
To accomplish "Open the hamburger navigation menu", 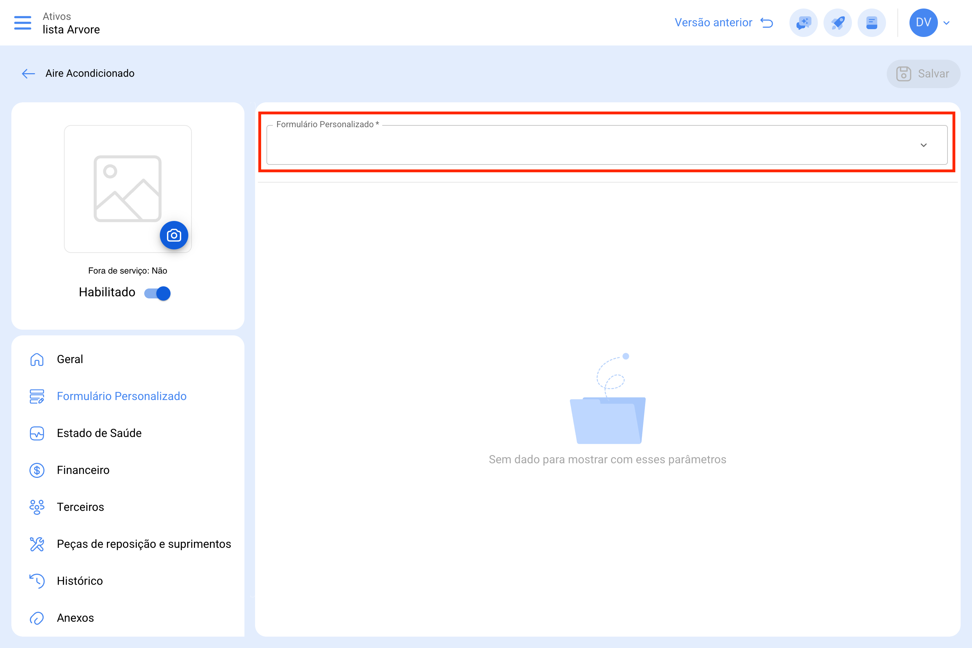I will click(x=23, y=23).
